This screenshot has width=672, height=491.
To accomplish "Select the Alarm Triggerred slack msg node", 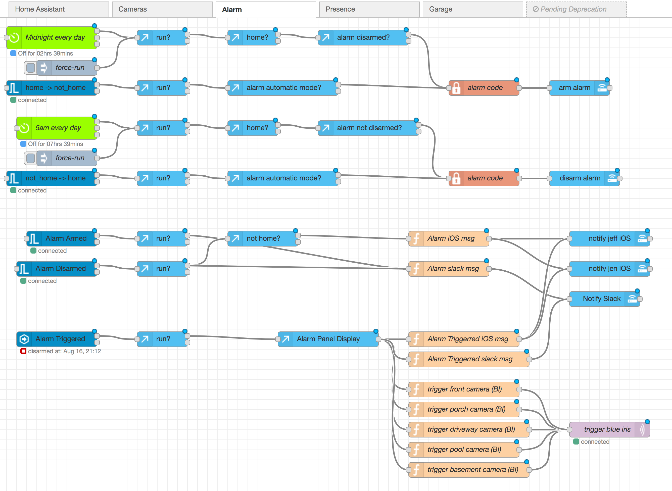I will click(469, 359).
